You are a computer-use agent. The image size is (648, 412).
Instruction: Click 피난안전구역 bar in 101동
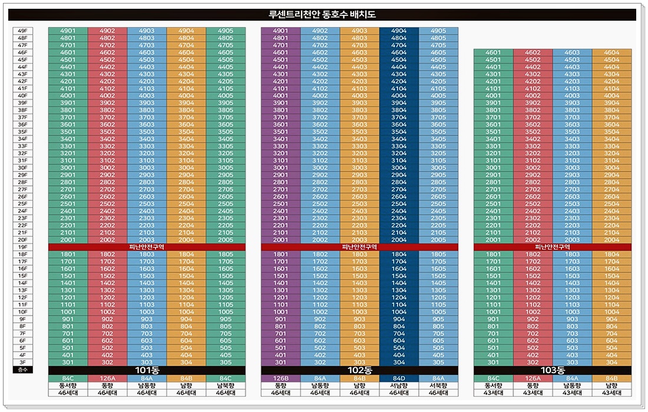[x=147, y=247]
